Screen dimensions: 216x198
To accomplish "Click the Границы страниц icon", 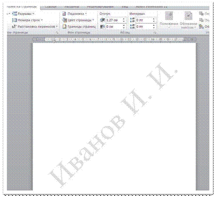I will 64,27.
